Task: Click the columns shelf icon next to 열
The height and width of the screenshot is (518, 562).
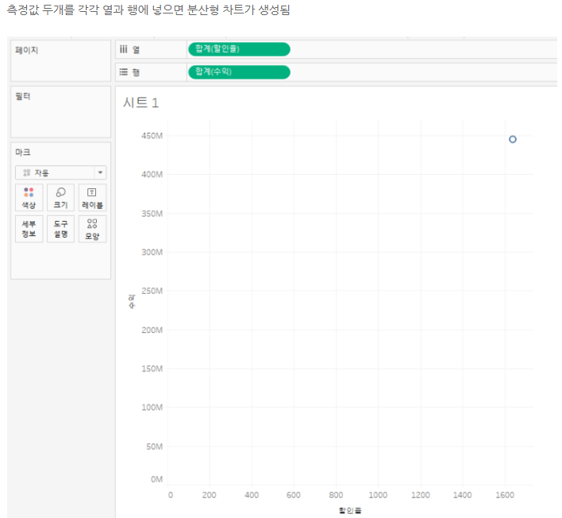Action: pos(124,49)
